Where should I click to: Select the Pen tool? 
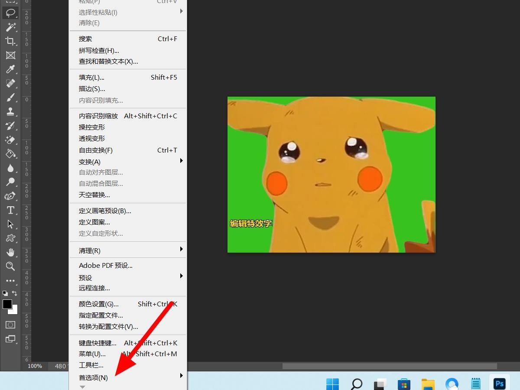11,196
